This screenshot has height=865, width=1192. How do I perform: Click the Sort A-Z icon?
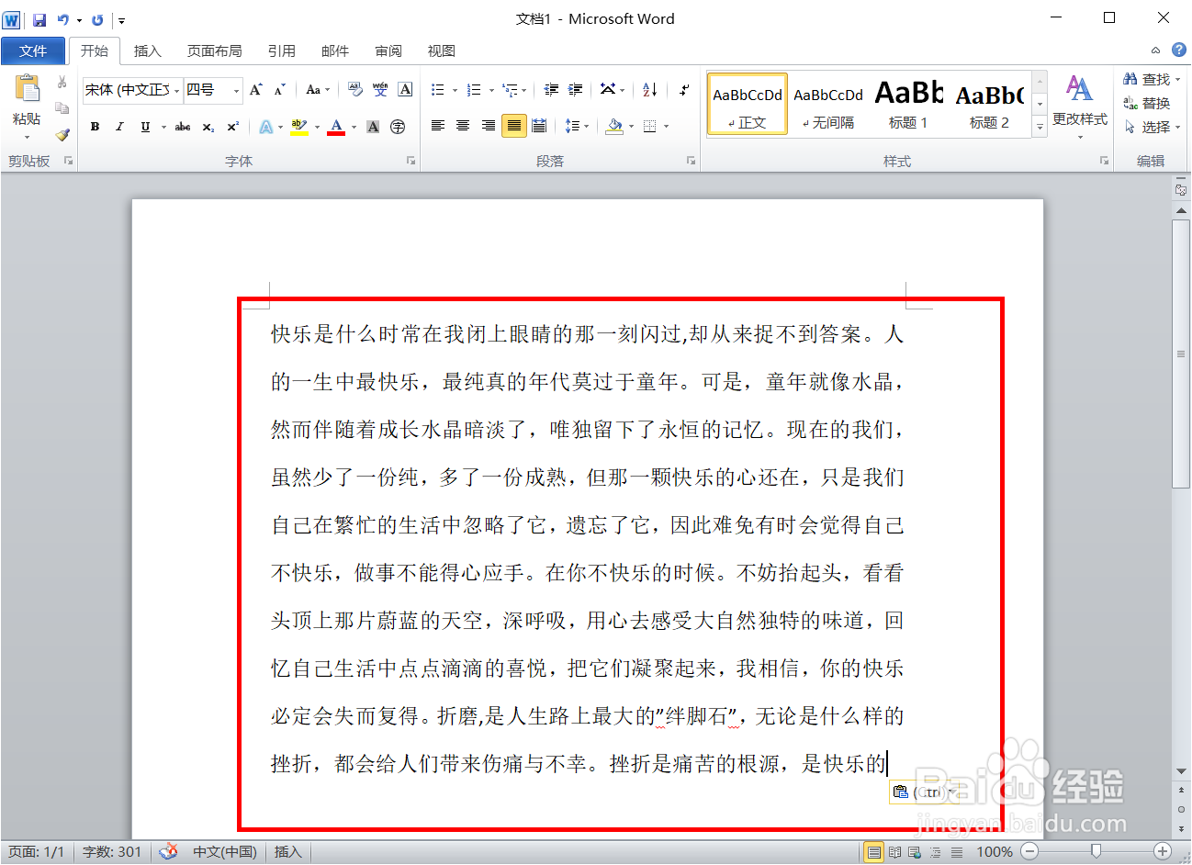(649, 89)
